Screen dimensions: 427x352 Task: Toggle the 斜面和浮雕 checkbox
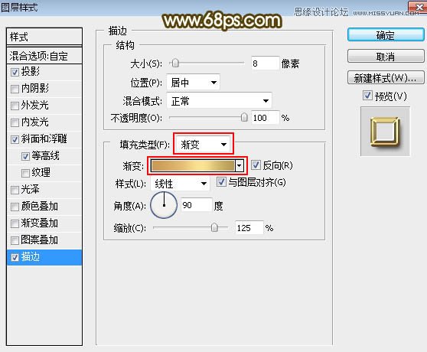15,139
